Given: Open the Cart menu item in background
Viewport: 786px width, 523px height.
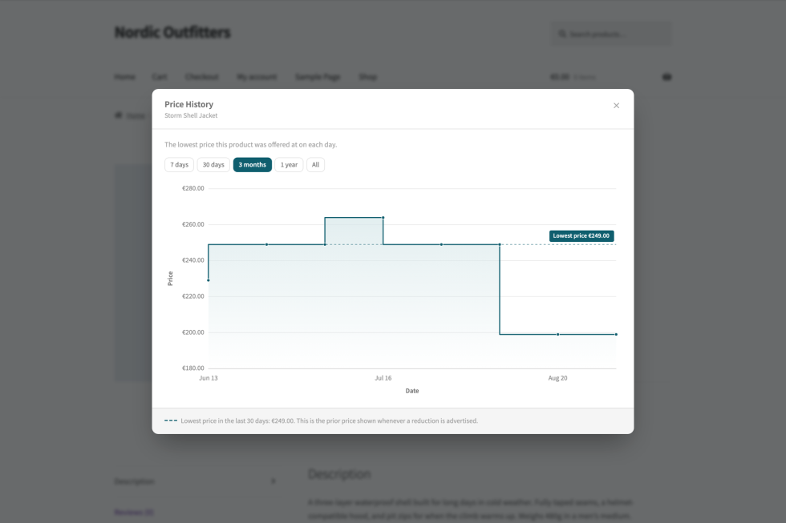Looking at the screenshot, I should click(x=160, y=77).
